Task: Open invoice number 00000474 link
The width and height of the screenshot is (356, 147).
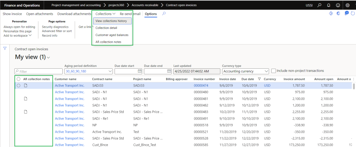Action: pyautogui.click(x=201, y=85)
